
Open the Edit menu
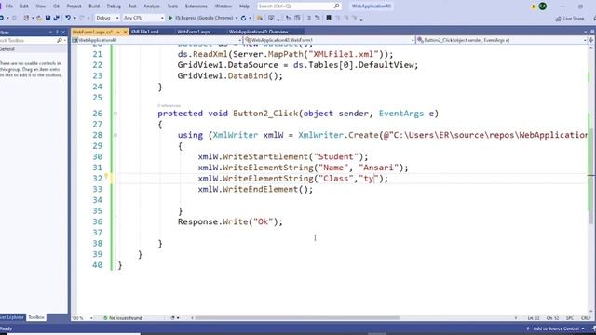click(24, 7)
